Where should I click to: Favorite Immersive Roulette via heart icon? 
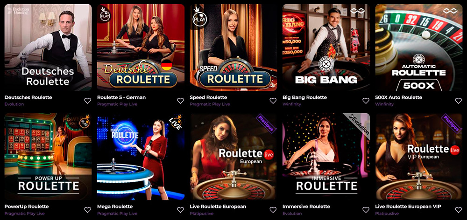point(366,210)
